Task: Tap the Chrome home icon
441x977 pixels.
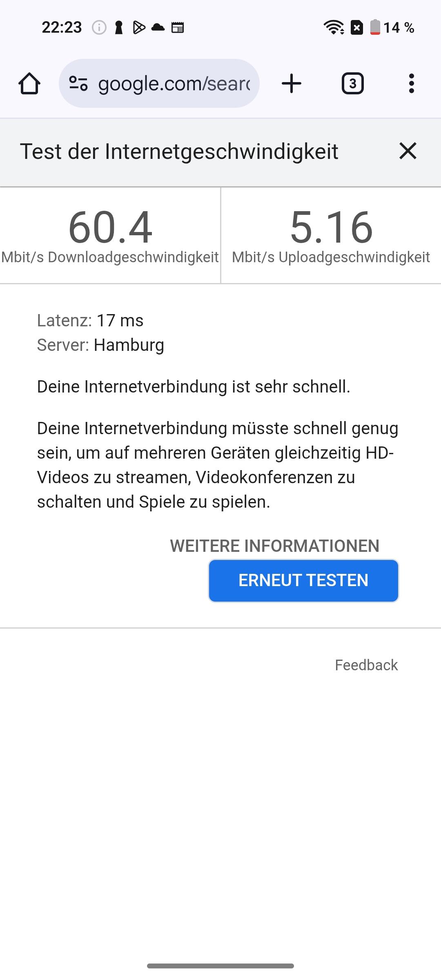Action: point(29,84)
